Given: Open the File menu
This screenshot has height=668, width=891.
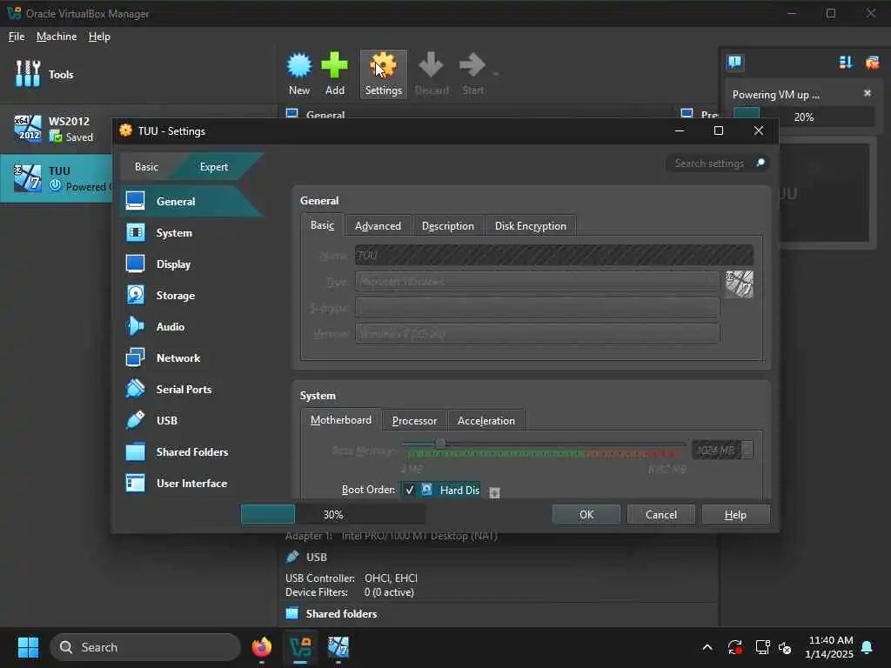Looking at the screenshot, I should [17, 37].
